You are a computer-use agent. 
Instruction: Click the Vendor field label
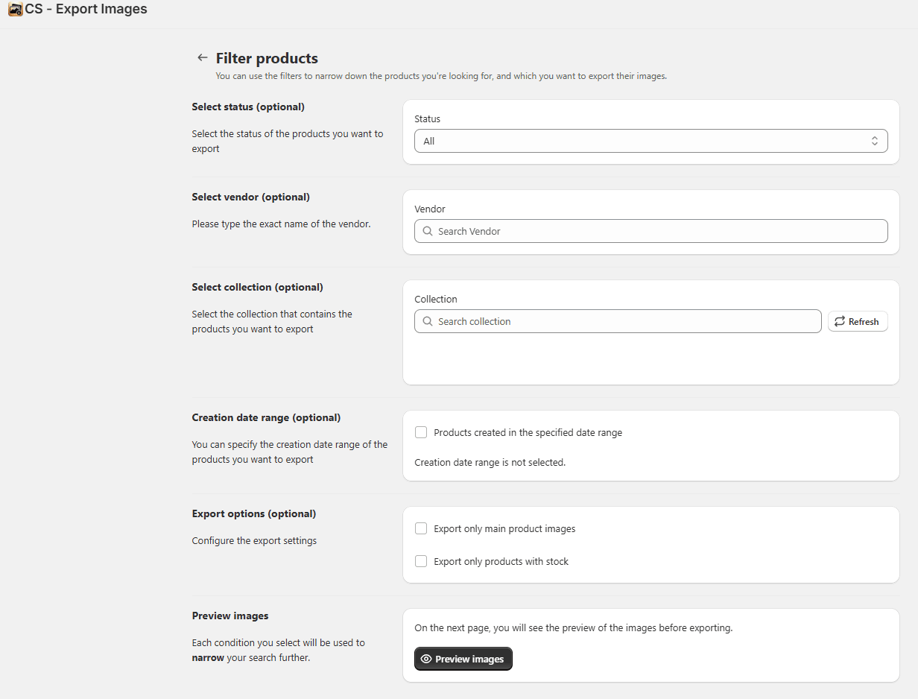[x=430, y=209]
